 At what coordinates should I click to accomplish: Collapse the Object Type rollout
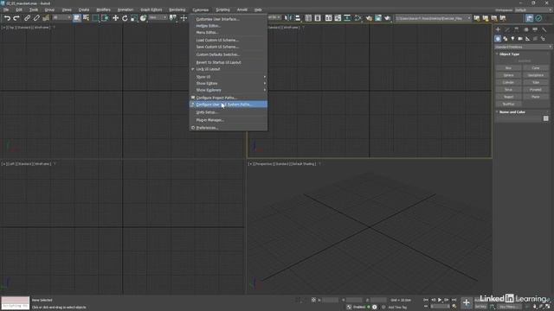509,54
